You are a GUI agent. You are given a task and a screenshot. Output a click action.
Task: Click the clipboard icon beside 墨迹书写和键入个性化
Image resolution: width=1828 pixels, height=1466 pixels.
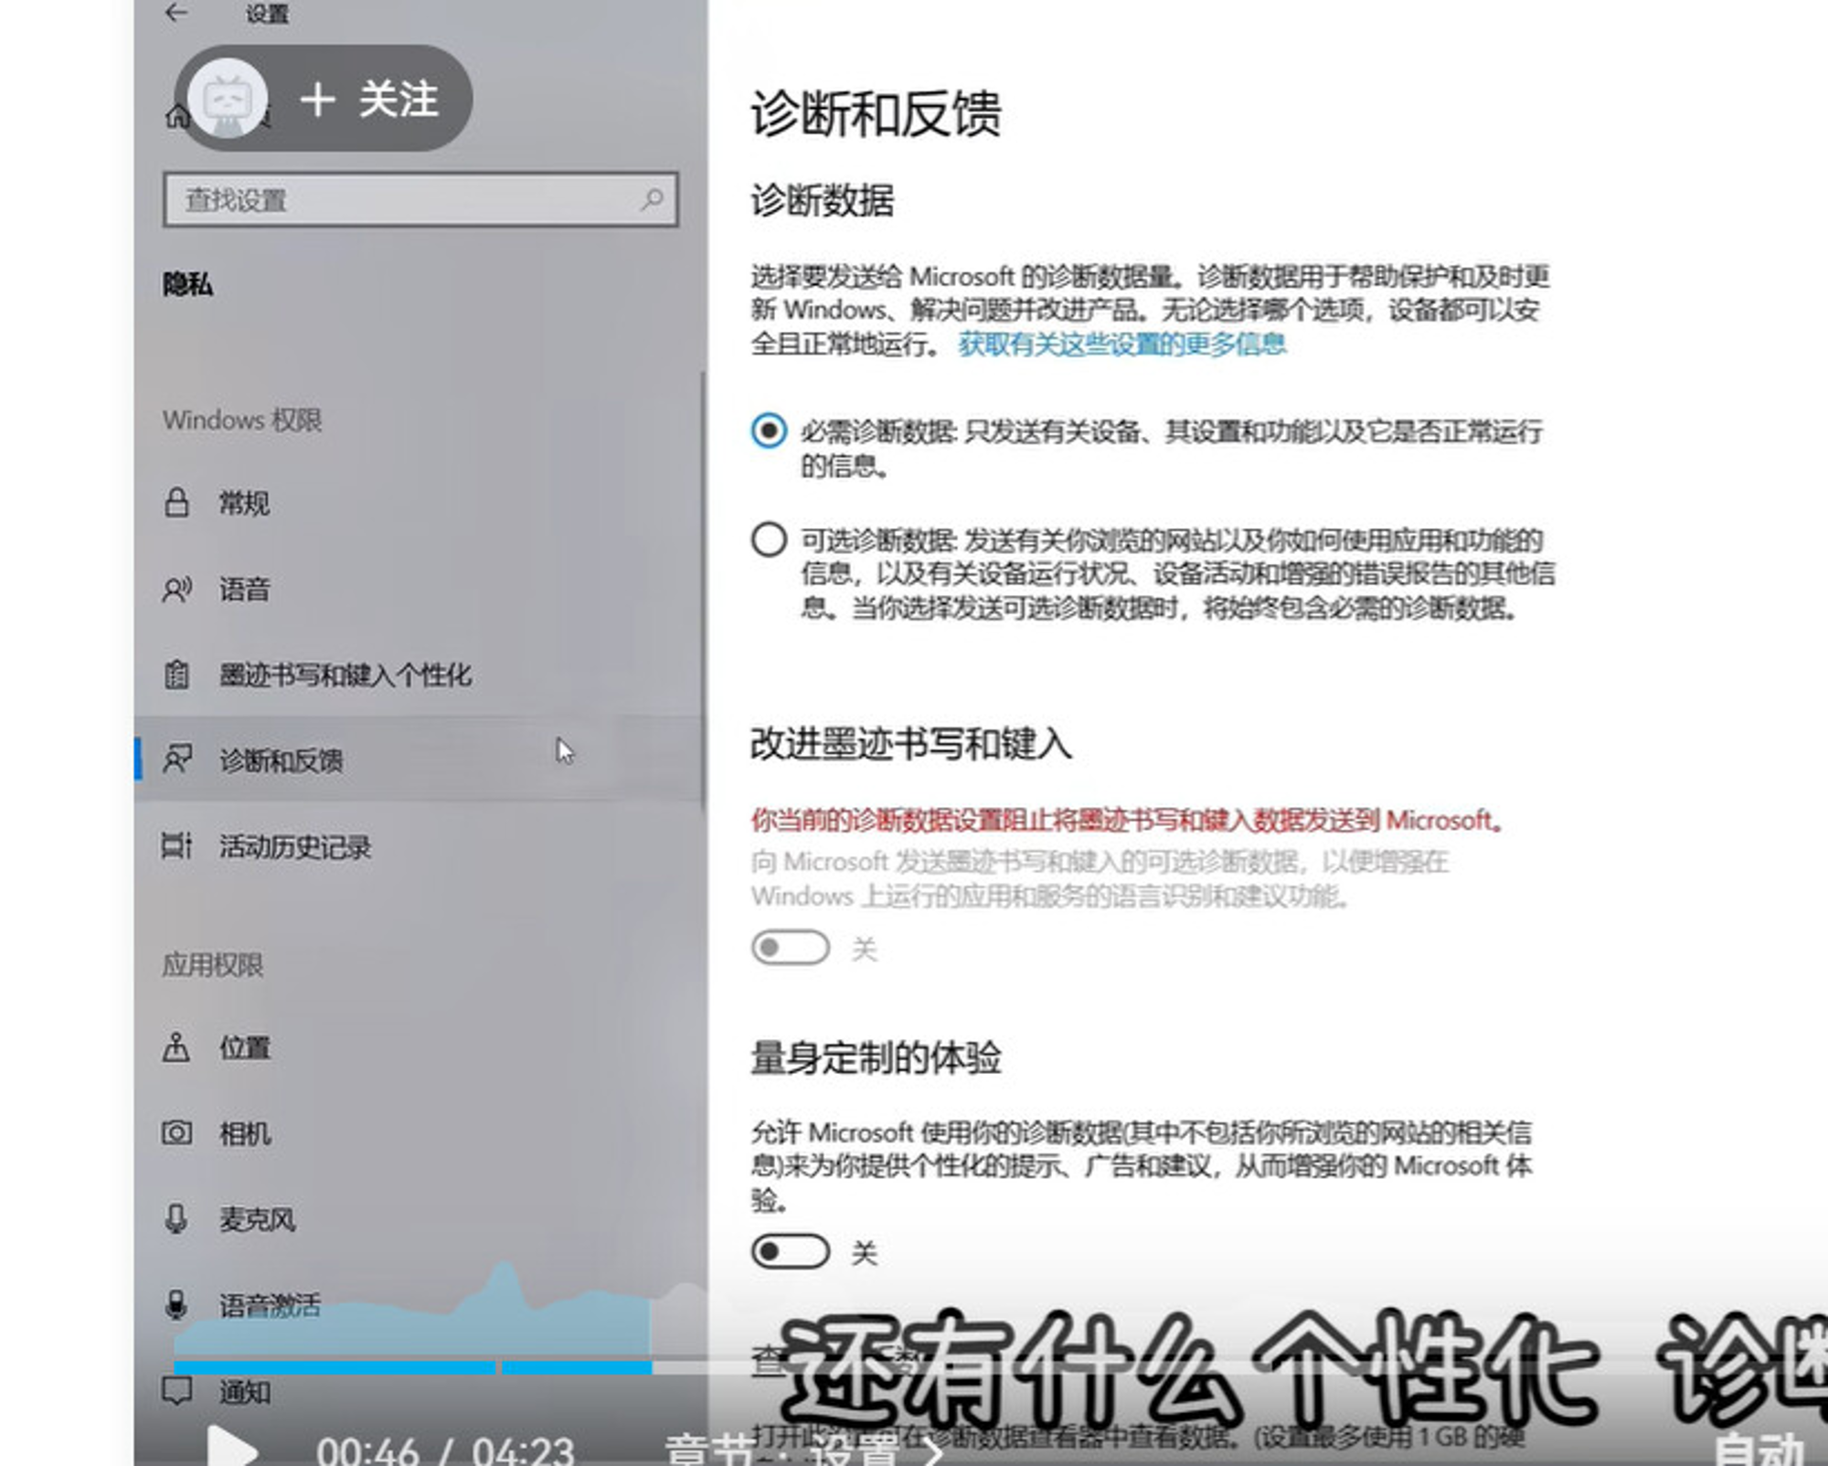point(176,675)
